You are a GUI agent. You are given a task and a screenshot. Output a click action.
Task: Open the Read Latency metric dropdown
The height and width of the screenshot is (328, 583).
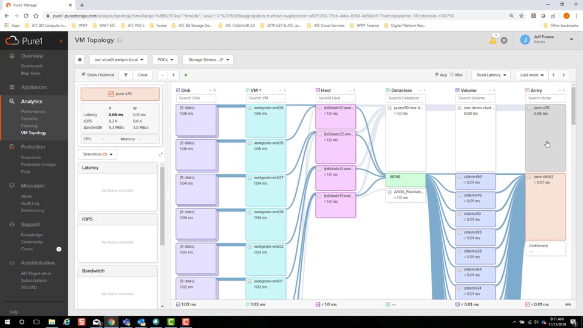click(491, 75)
